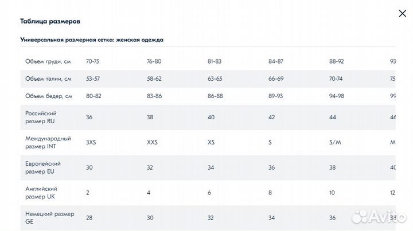Select English UK size 8 cell
The height and width of the screenshot is (231, 413).
[270, 193]
